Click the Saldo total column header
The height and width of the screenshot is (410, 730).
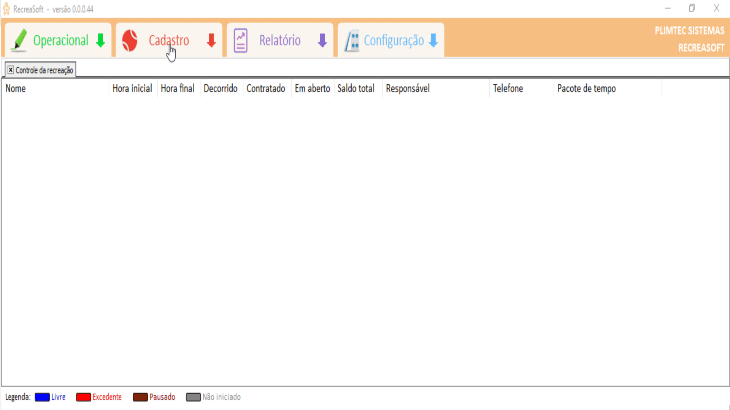click(x=358, y=88)
